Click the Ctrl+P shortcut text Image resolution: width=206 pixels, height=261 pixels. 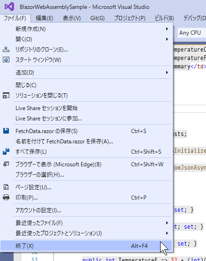click(x=139, y=198)
